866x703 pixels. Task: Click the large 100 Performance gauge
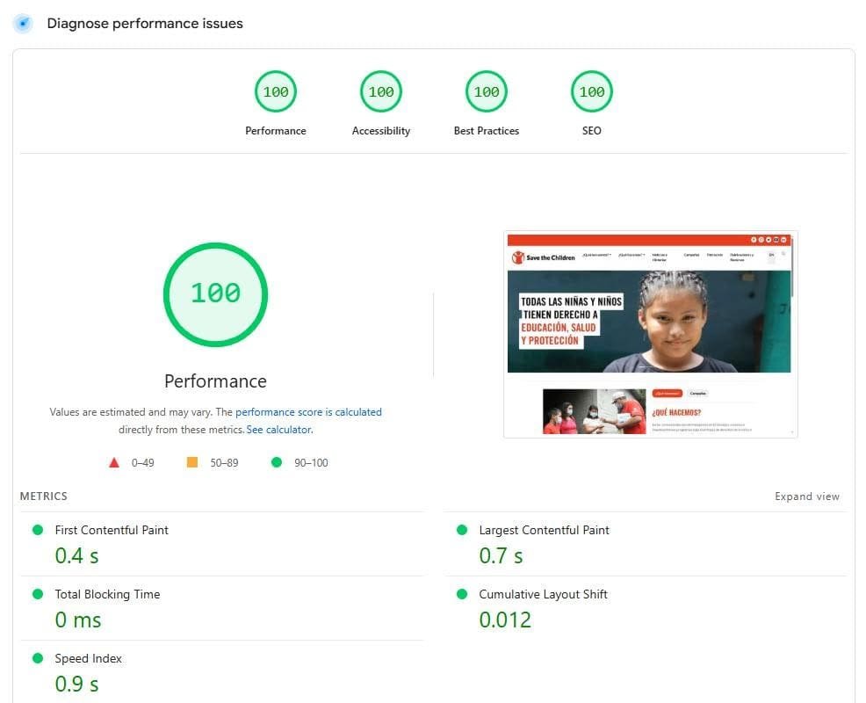click(x=215, y=294)
